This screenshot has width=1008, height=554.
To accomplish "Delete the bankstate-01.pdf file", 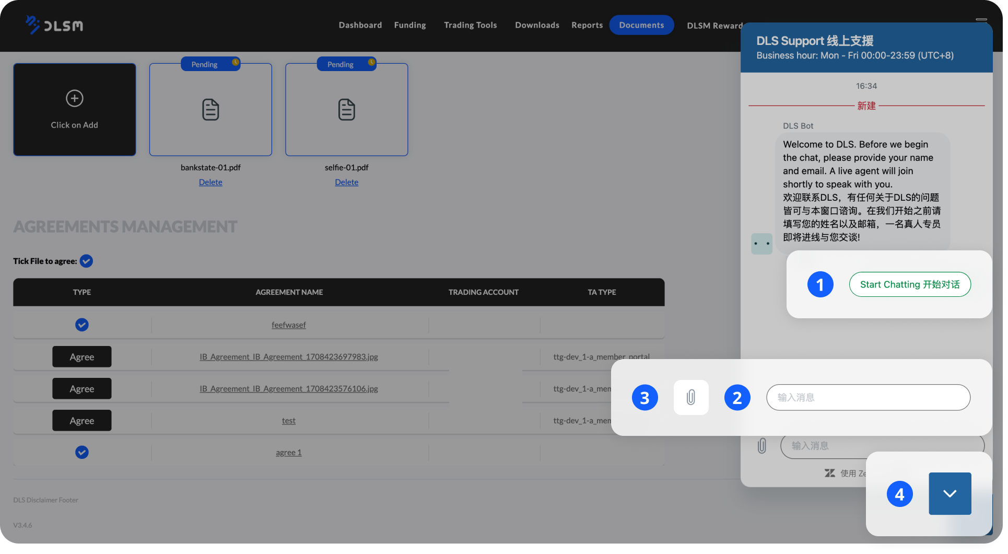I will (210, 182).
